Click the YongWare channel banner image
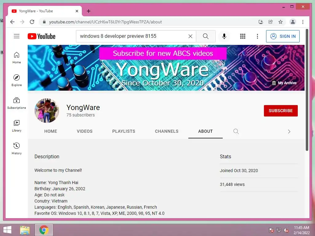The image size is (315, 236). pyautogui.click(x=166, y=68)
